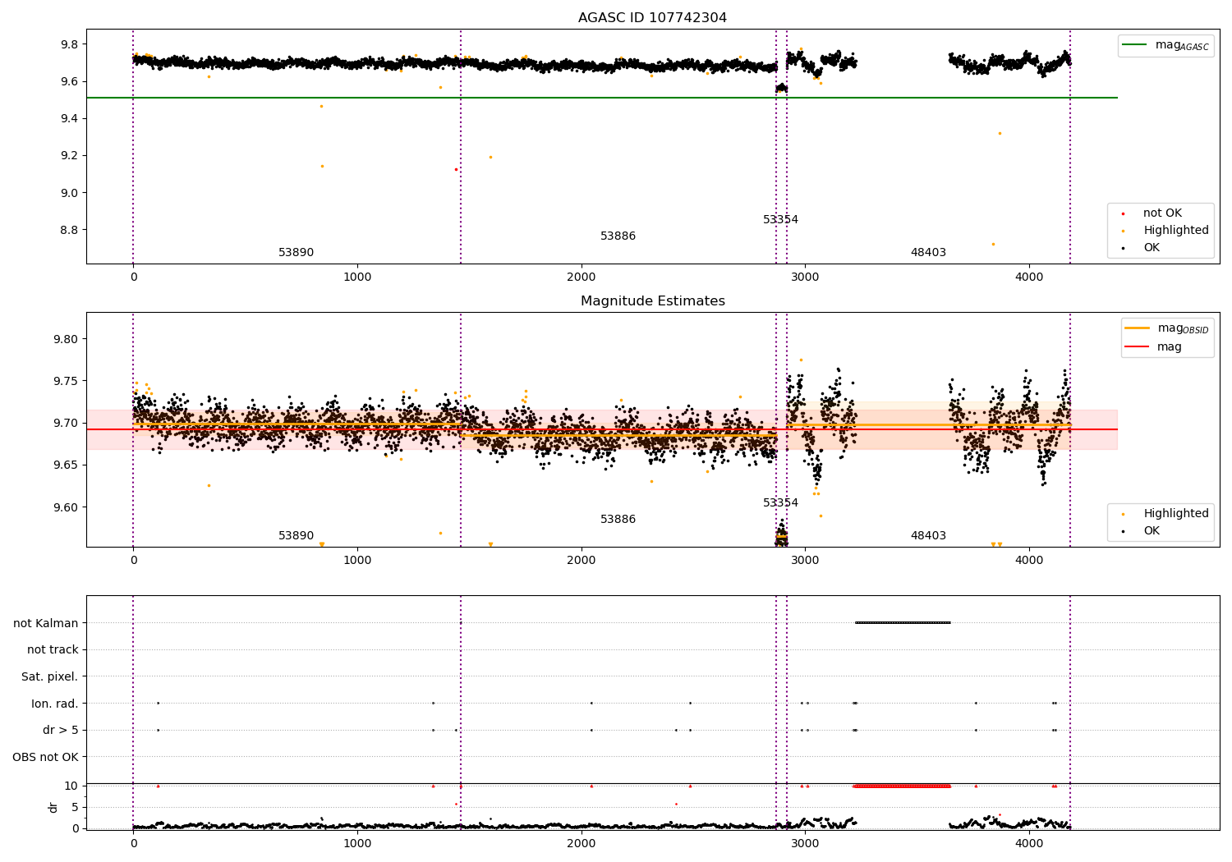Click the "Magnitude Estimates" plot title
Screen dimensions: 1232x862
click(652, 301)
